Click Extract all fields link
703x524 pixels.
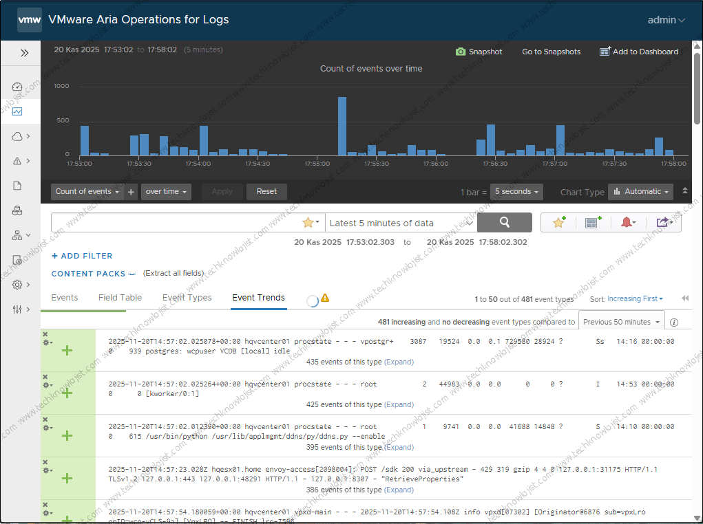173,273
